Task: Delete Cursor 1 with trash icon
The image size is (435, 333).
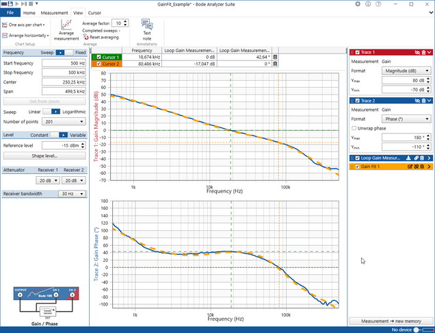Action: pos(275,57)
